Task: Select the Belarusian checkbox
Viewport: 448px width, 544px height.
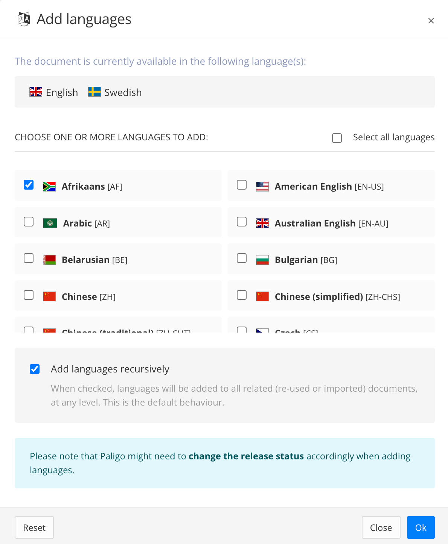Action: pyautogui.click(x=28, y=258)
